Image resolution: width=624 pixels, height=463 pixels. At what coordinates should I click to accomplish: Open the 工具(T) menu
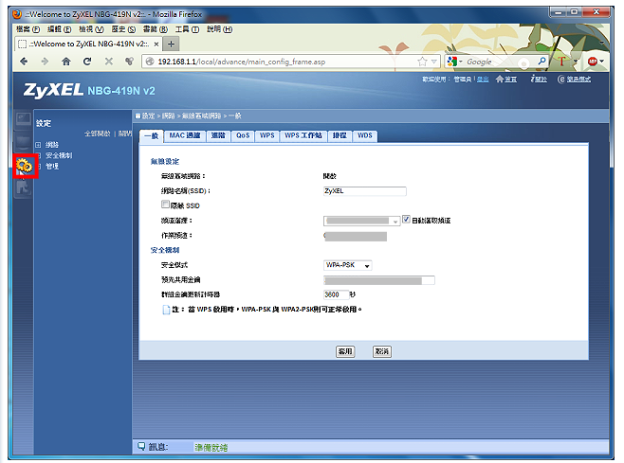(187, 29)
